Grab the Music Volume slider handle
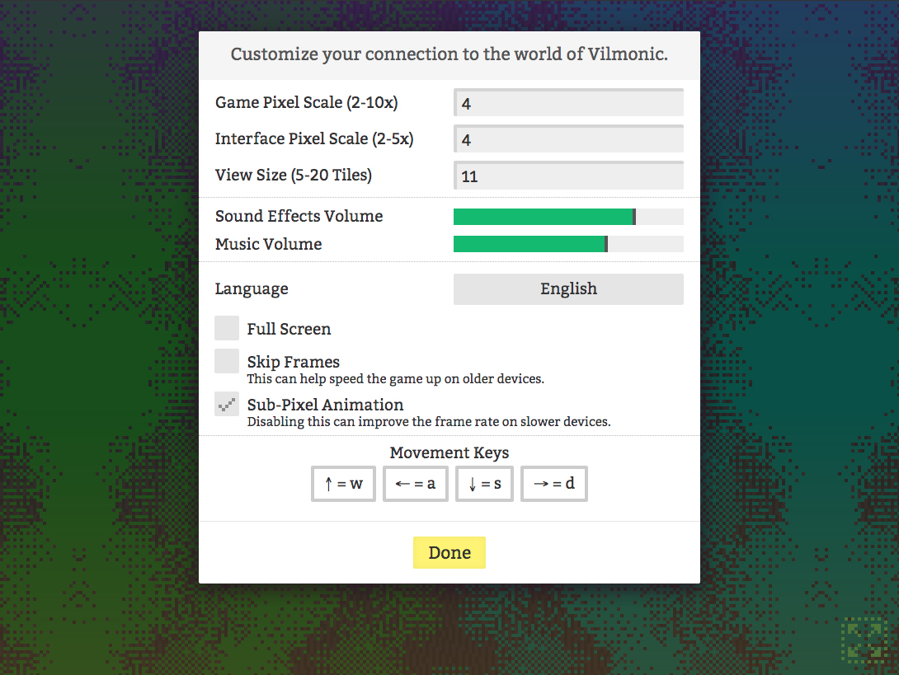The image size is (899, 675). pos(606,245)
